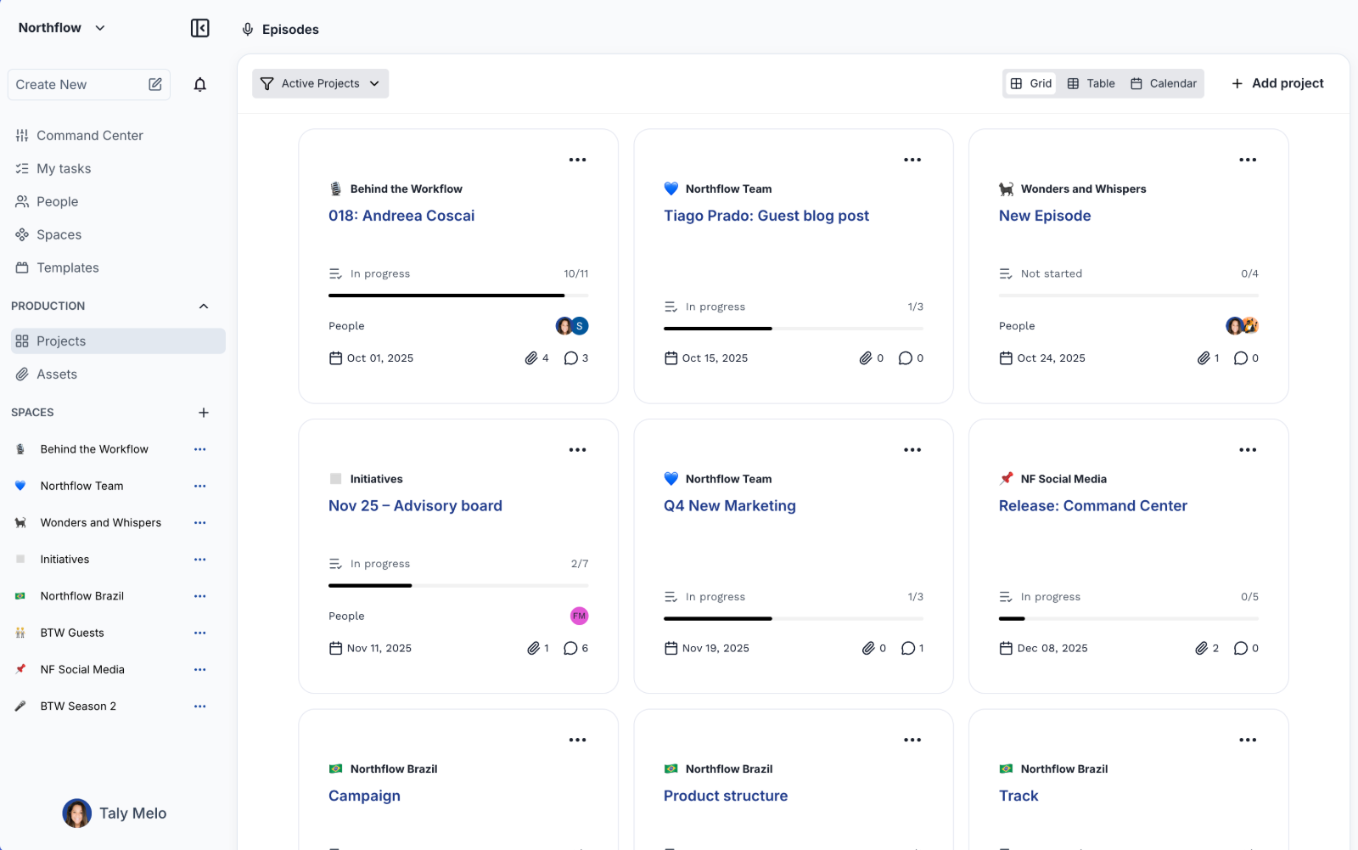Image resolution: width=1358 pixels, height=850 pixels.
Task: Open Product structure project
Action: coord(726,797)
